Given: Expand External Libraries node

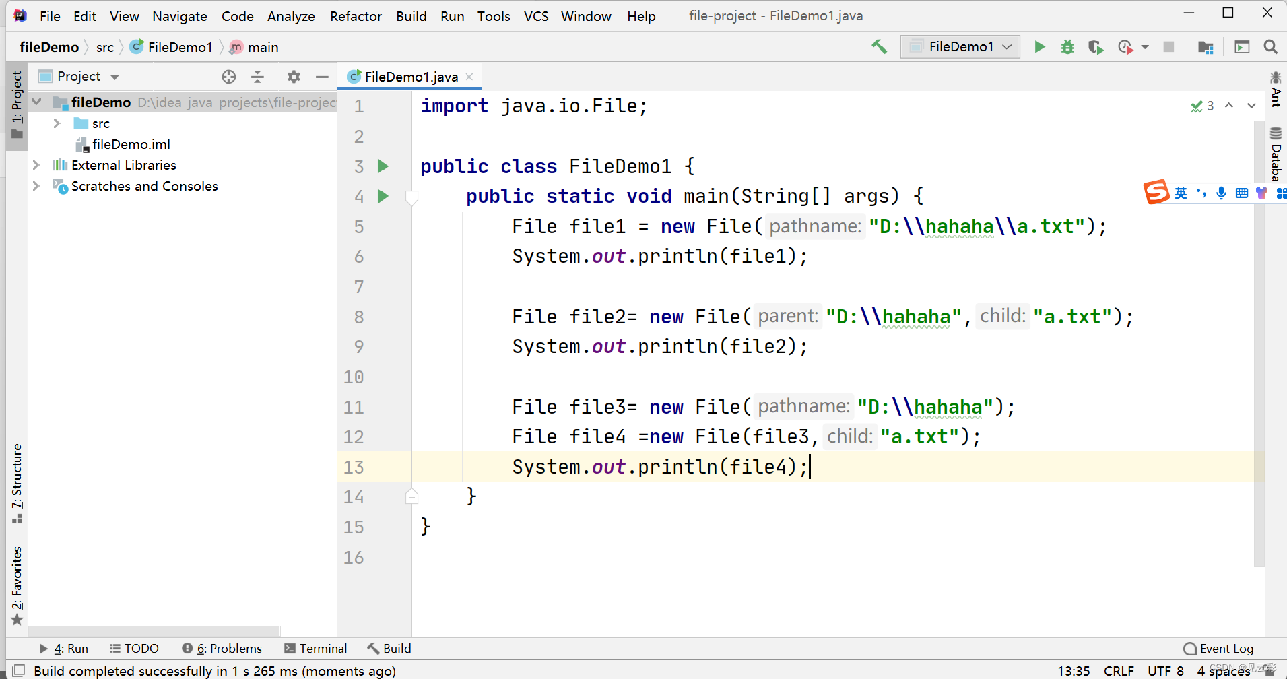Looking at the screenshot, I should point(36,165).
